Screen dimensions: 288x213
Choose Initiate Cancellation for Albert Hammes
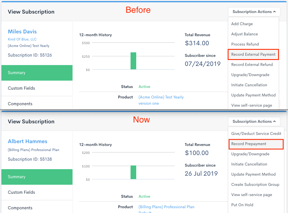(249, 164)
